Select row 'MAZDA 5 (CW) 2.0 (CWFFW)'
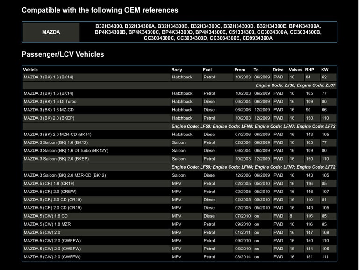This screenshot has height=270, width=359. coord(179,257)
